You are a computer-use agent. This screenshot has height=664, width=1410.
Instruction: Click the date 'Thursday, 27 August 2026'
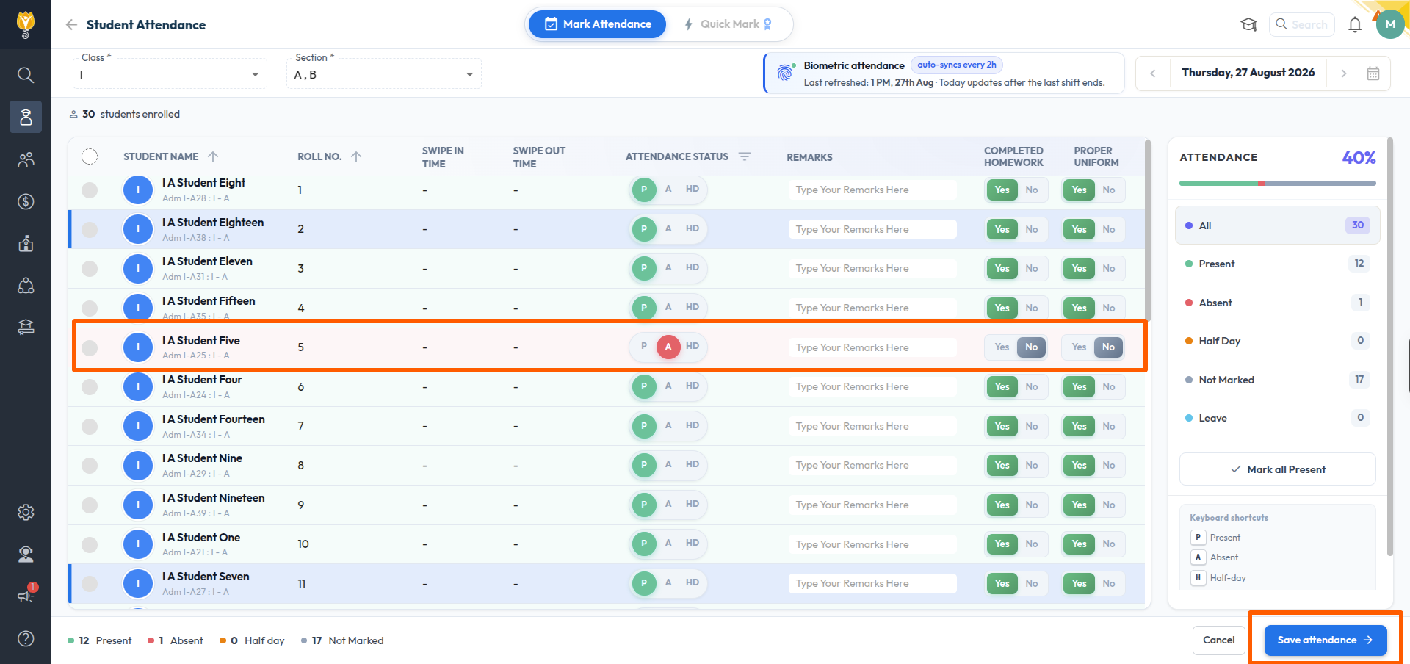[1248, 73]
